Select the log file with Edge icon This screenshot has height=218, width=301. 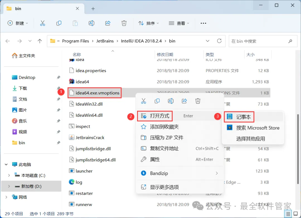click(x=76, y=182)
